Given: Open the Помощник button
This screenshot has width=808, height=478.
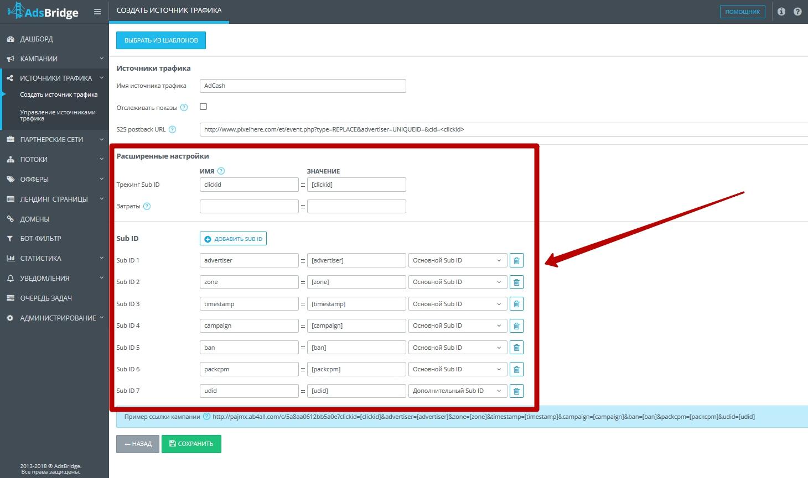Looking at the screenshot, I should tap(743, 12).
